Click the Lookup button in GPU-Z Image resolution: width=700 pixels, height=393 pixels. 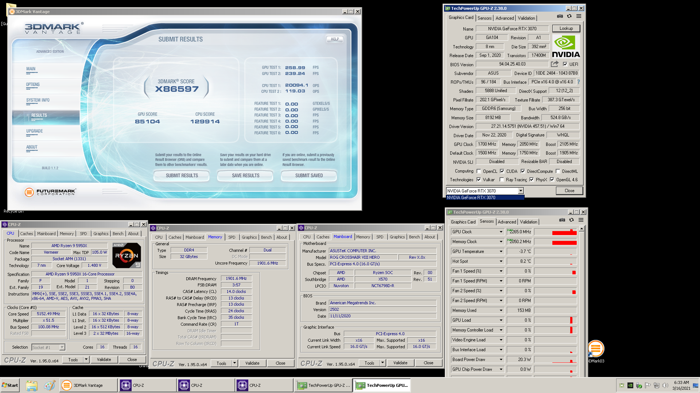pos(566,28)
